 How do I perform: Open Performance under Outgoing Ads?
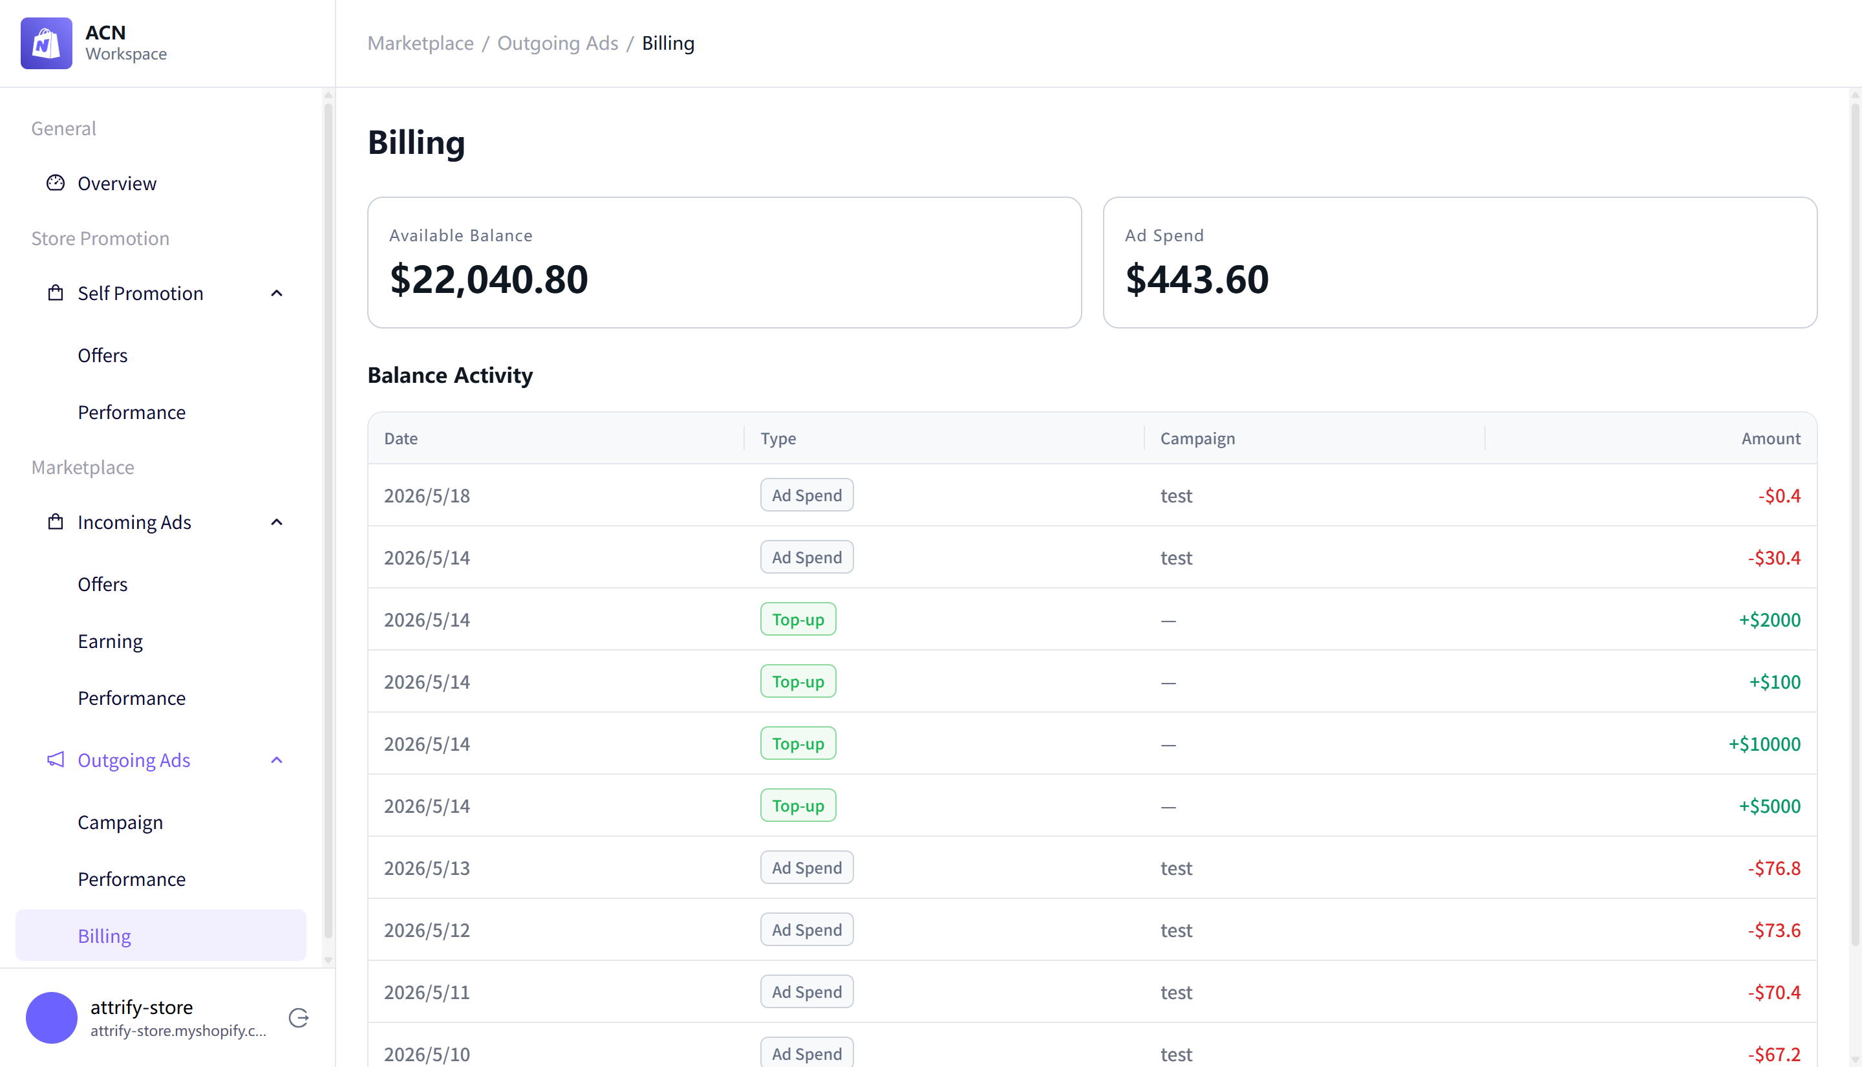point(132,879)
